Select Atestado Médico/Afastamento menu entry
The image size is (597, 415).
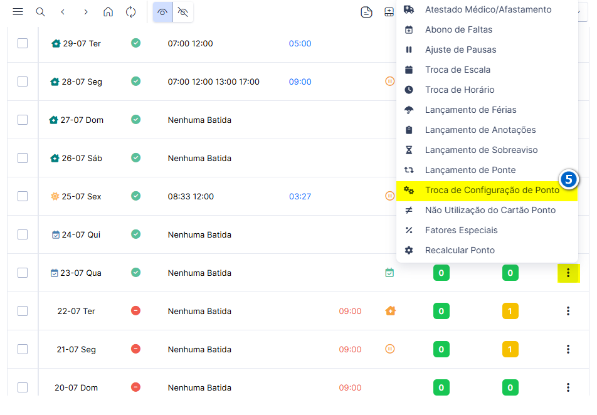click(x=487, y=9)
